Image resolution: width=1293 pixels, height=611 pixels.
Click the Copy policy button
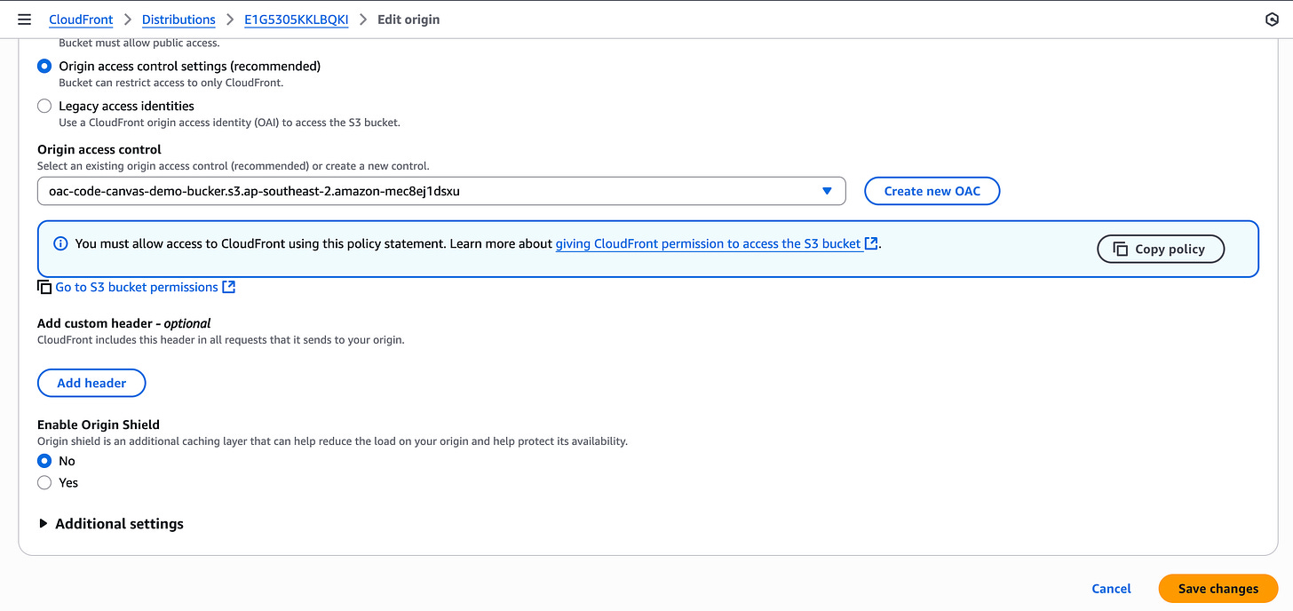1161,250
